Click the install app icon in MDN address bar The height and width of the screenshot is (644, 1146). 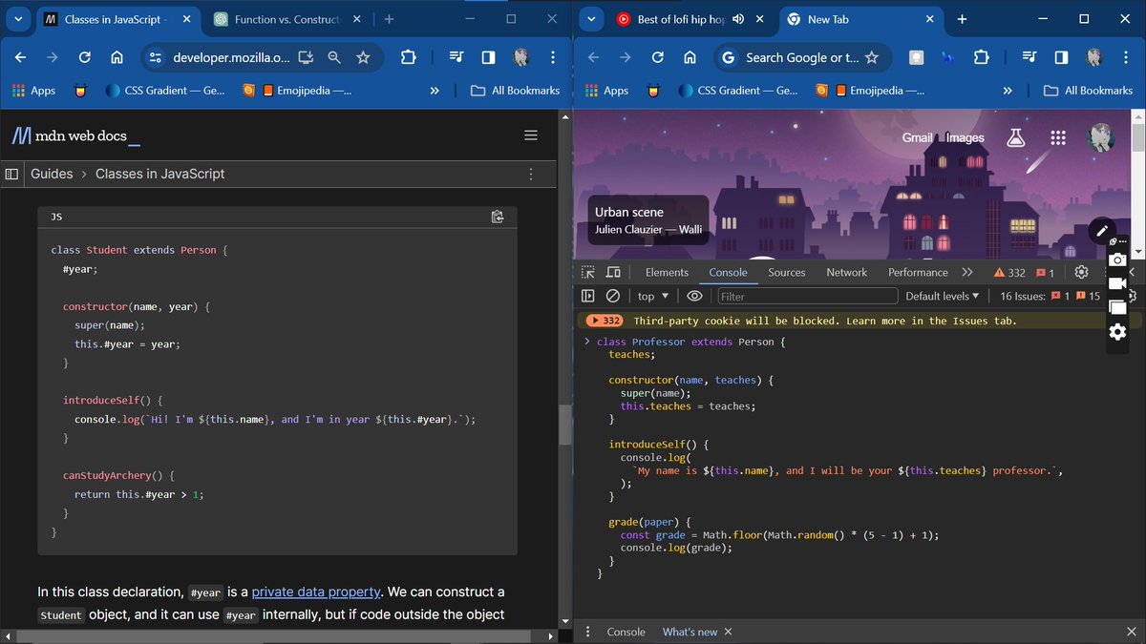(x=306, y=57)
